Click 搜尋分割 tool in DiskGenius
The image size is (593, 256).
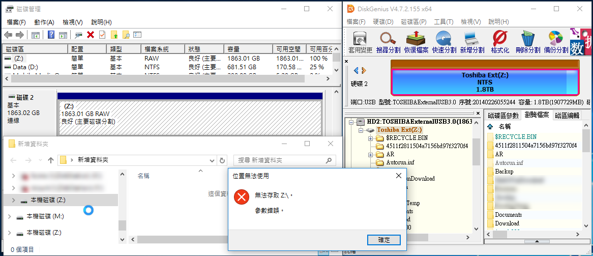[388, 42]
